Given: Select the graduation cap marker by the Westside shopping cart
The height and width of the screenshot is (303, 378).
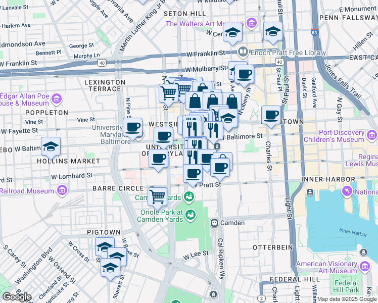Looking at the screenshot, I should click(228, 119).
